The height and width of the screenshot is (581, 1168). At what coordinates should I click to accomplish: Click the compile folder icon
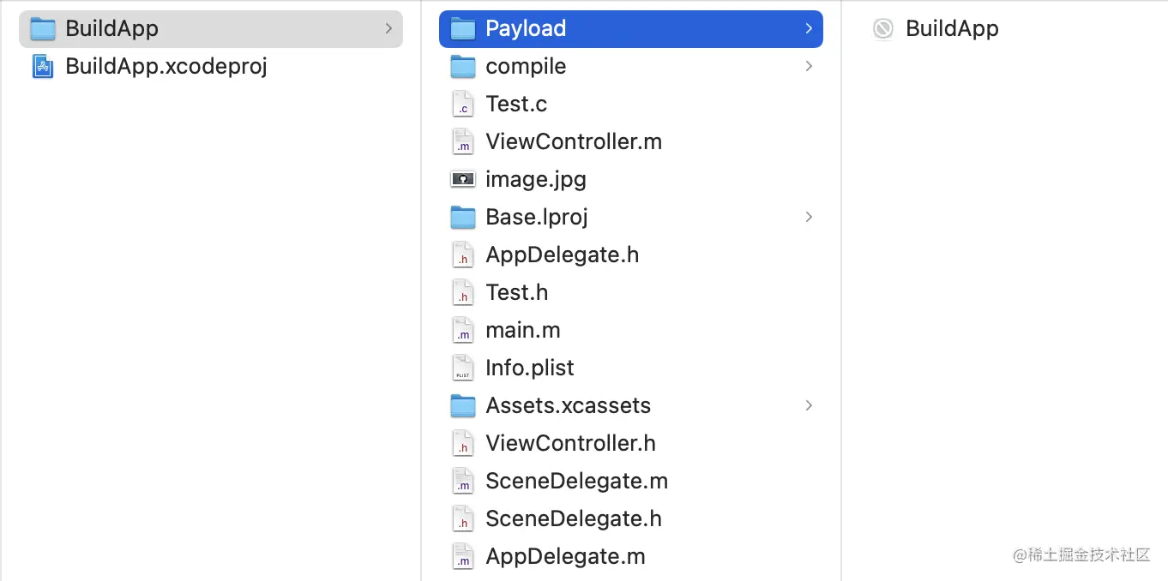click(x=463, y=66)
